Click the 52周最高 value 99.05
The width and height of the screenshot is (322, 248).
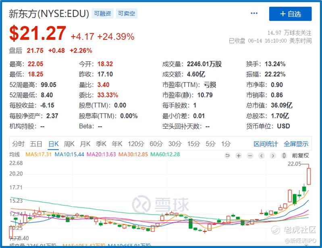click(x=48, y=85)
